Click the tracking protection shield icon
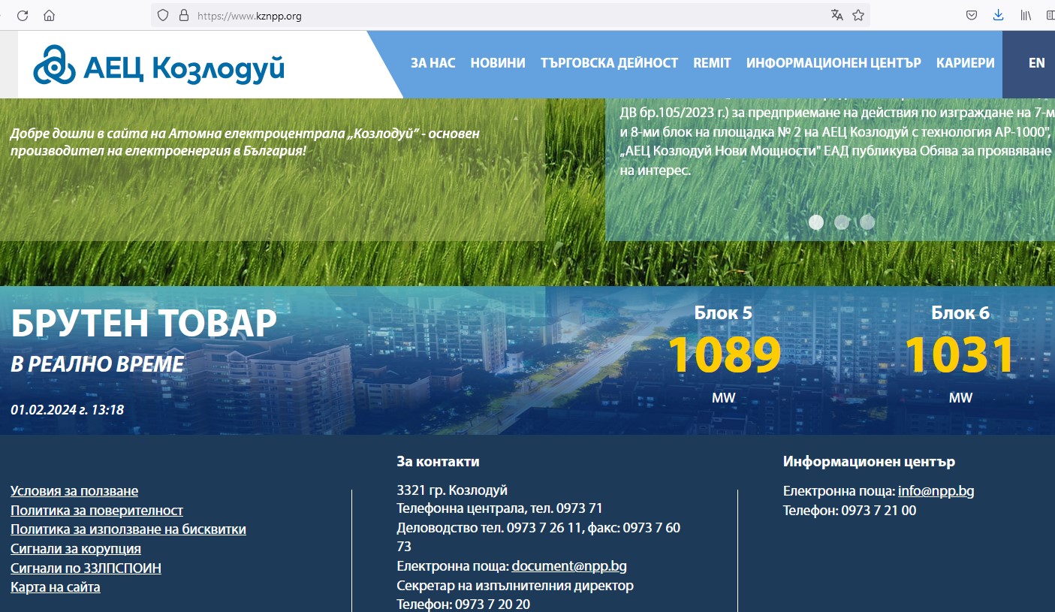Viewport: 1055px width, 612px height. (x=163, y=15)
